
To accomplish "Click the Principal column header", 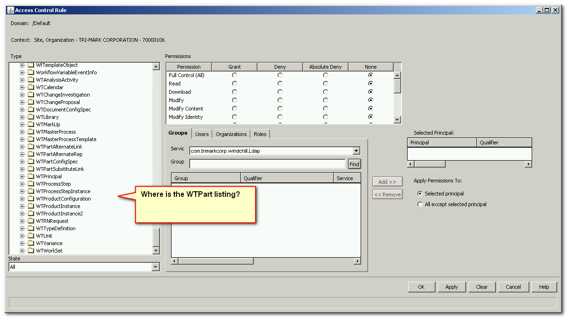I will pos(442,143).
